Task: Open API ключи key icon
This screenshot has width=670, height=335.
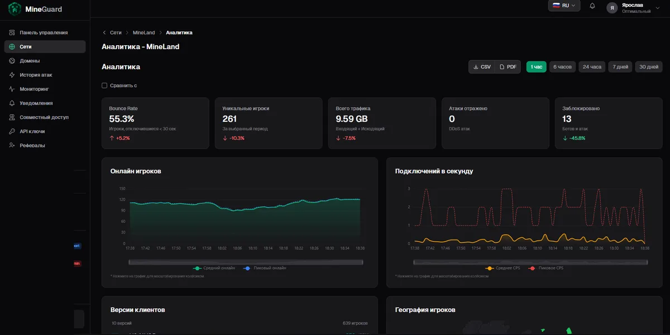Action: (x=12, y=131)
